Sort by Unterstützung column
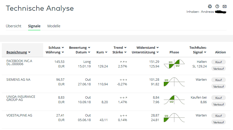The height and width of the screenshot is (130, 233). coord(145,52)
